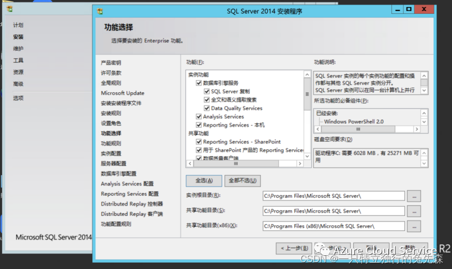Toggle the SQL Server 复制 checkbox
Screen dimensions: 452x269
[206, 92]
